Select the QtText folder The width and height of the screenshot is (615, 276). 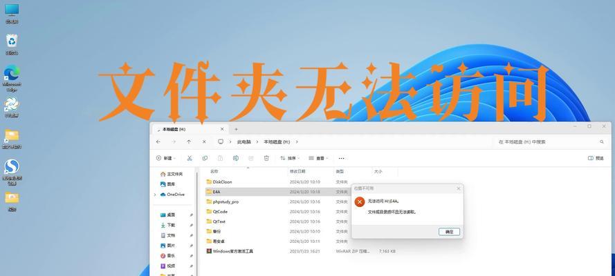219,221
